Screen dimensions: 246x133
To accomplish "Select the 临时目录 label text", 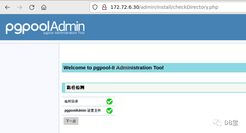I will (x=71, y=101).
